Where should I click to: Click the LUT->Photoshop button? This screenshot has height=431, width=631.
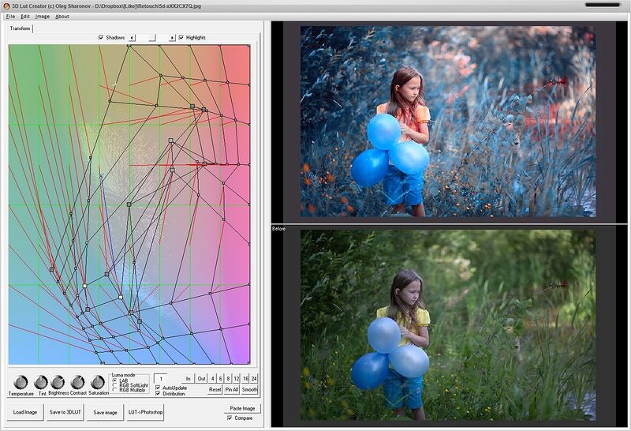coord(146,412)
